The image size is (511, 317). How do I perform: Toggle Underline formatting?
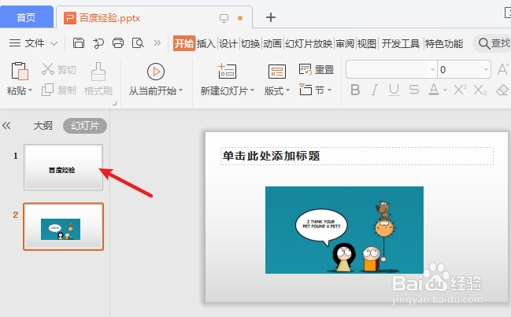pyautogui.click(x=394, y=90)
